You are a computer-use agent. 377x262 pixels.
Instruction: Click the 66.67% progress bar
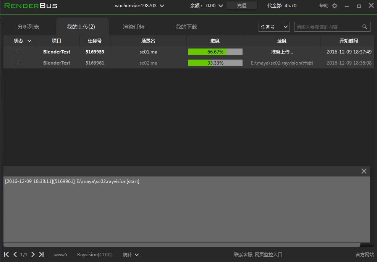coord(215,52)
